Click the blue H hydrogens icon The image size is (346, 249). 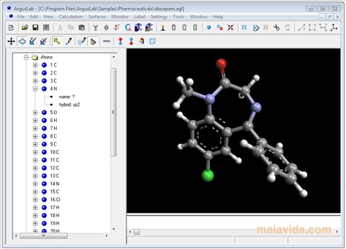tap(244, 28)
